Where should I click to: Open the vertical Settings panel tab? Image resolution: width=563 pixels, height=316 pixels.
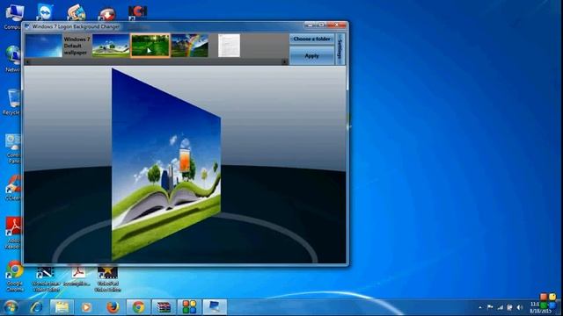click(x=340, y=49)
